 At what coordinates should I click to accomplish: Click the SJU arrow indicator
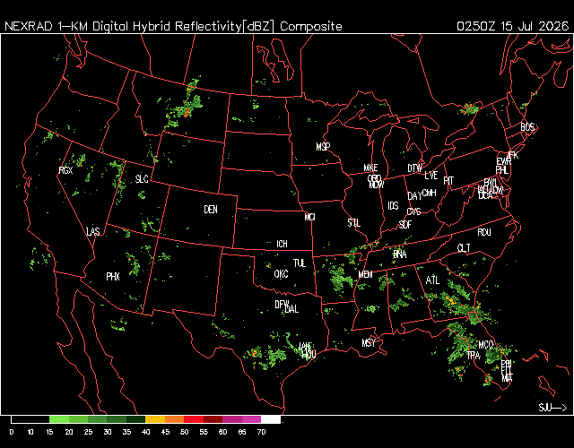pyautogui.click(x=552, y=408)
